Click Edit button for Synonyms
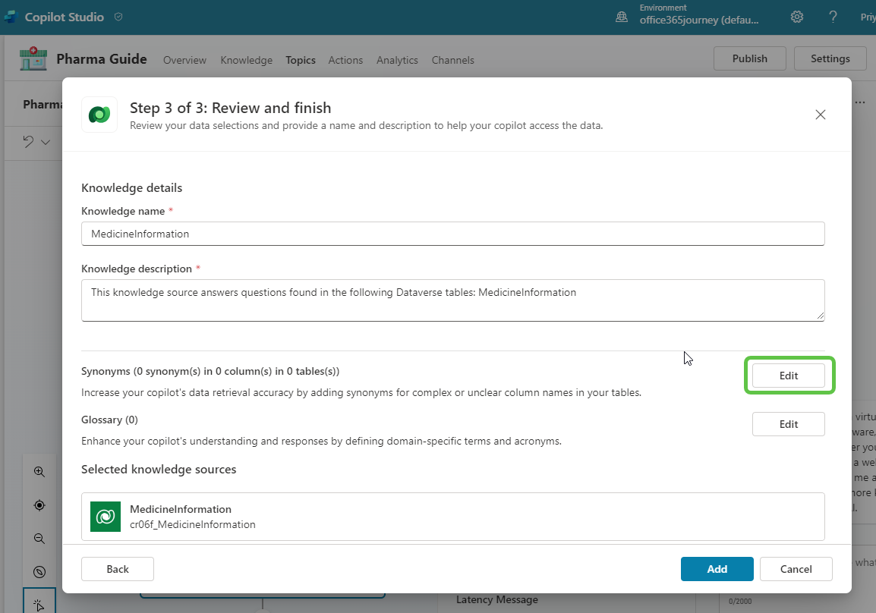 788,376
